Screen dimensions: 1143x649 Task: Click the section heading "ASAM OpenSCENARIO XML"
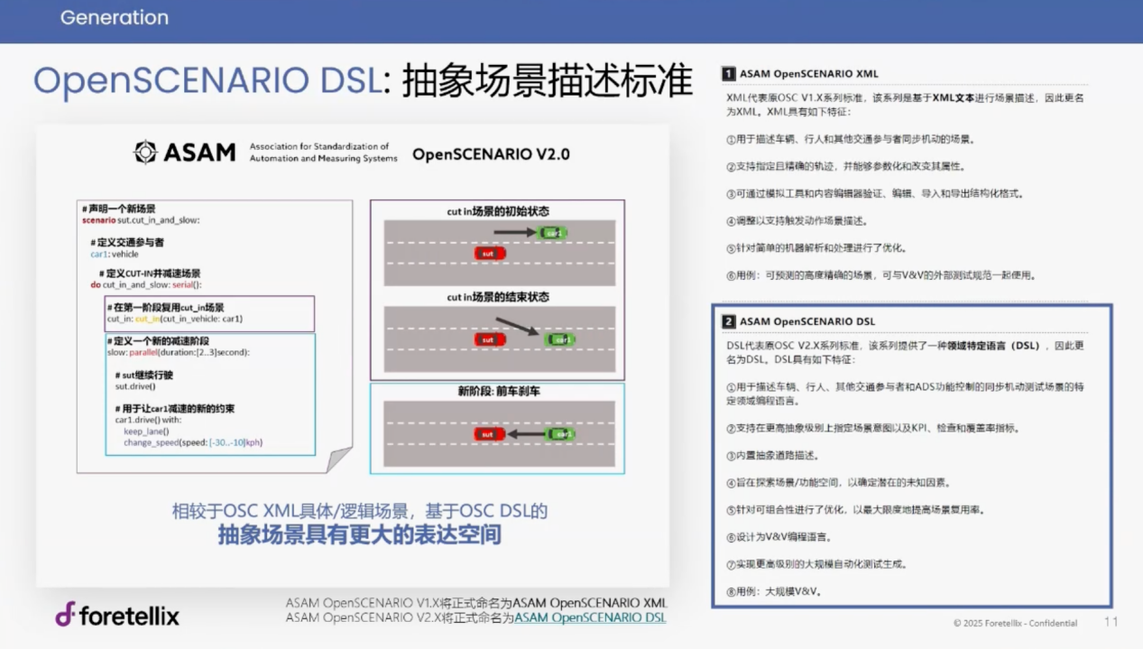click(808, 74)
